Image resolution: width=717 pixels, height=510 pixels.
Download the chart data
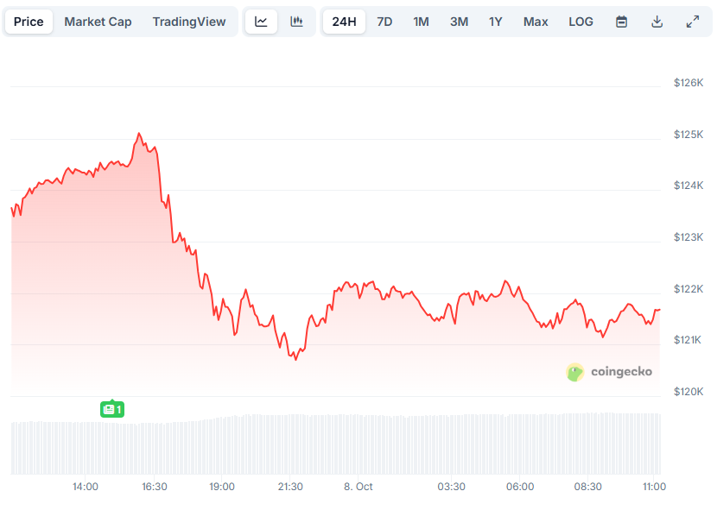(657, 22)
